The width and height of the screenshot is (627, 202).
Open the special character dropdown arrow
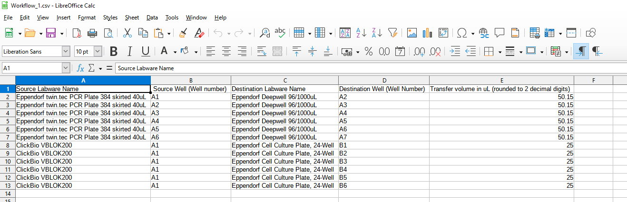(472, 33)
